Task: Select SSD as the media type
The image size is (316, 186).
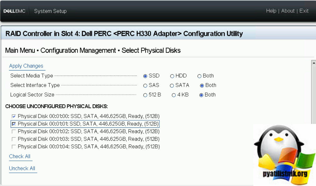Action: coord(145,76)
